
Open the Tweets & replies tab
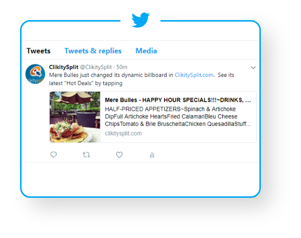[x=93, y=51]
